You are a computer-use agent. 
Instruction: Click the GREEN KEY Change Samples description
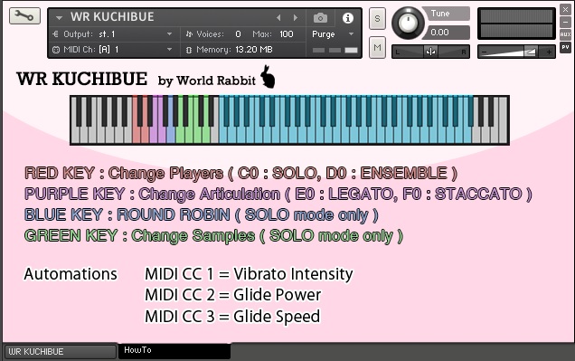[213, 236]
